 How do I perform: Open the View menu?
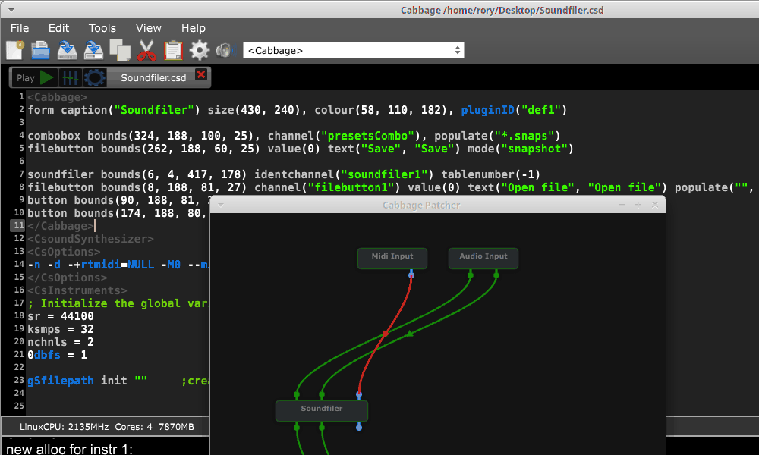pos(149,28)
